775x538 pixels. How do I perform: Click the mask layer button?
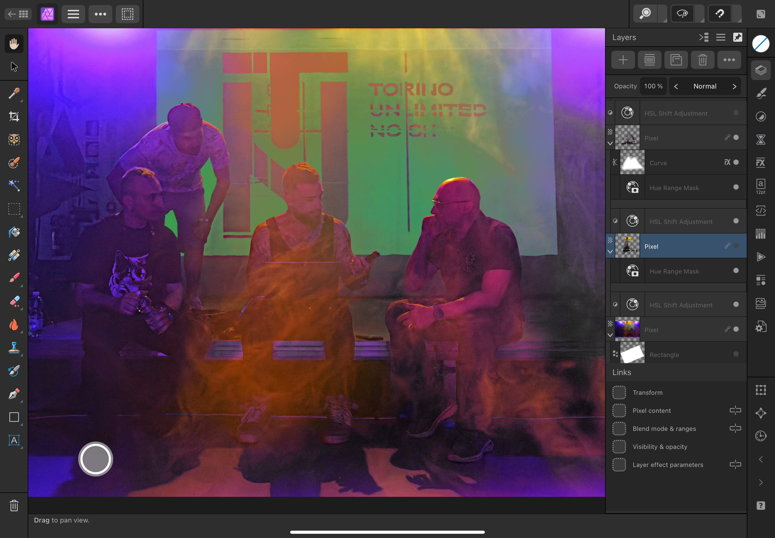(x=649, y=60)
